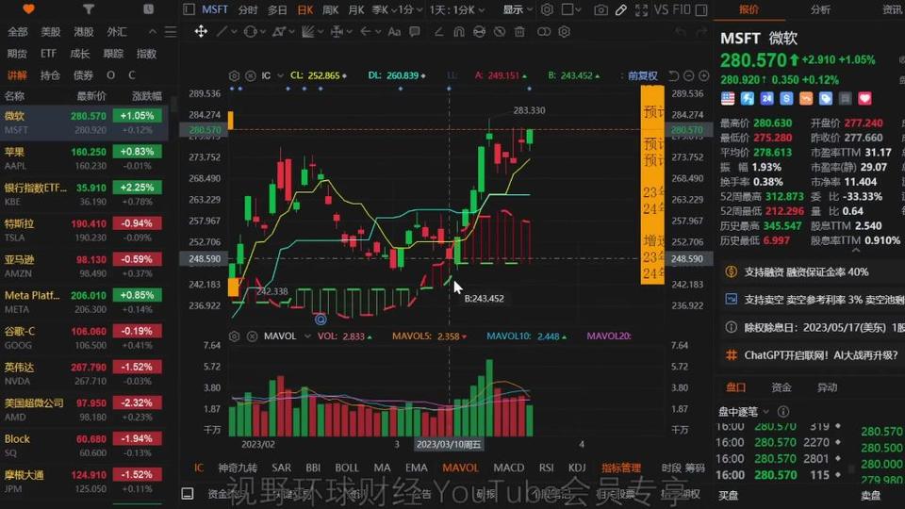The width and height of the screenshot is (905, 509).
Task: Open the 分析 analysis tab
Action: [820, 9]
